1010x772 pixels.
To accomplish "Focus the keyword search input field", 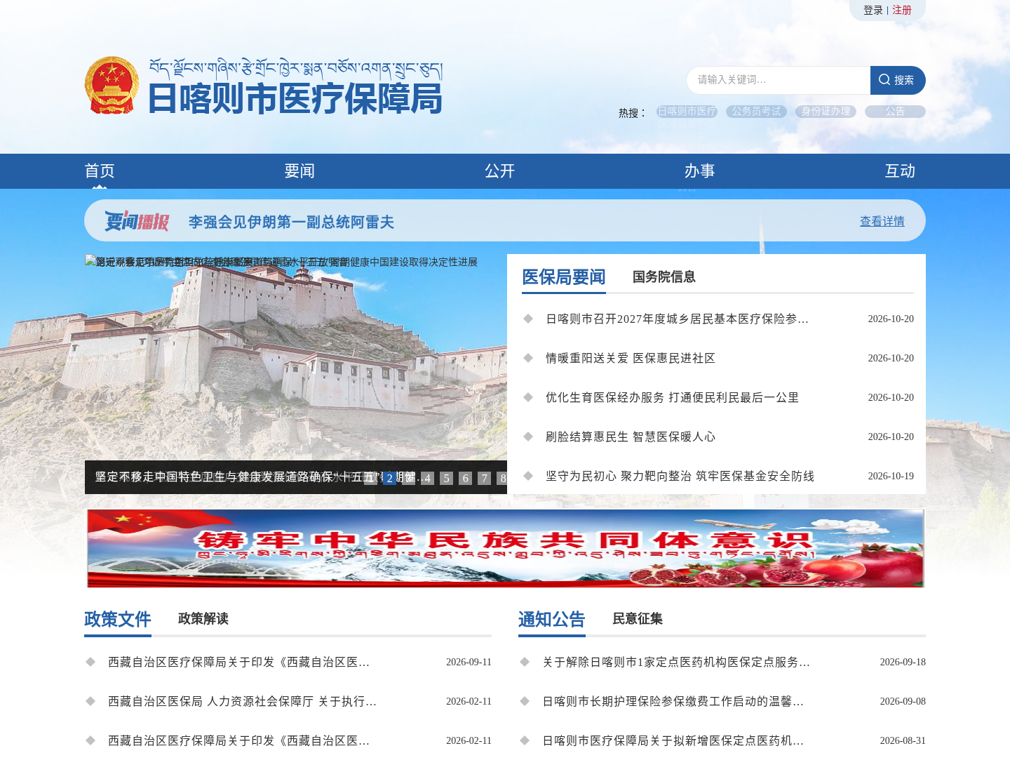I will pos(779,80).
